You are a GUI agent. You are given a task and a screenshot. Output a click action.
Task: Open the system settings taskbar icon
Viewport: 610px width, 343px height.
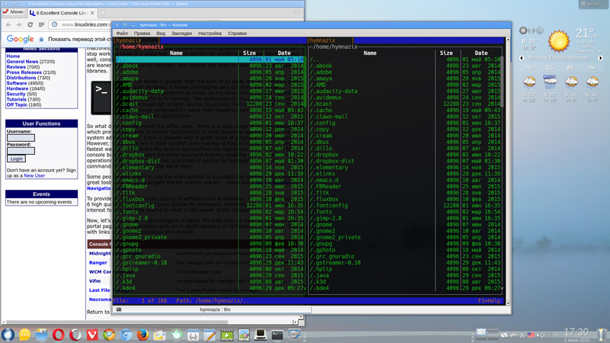(294, 335)
